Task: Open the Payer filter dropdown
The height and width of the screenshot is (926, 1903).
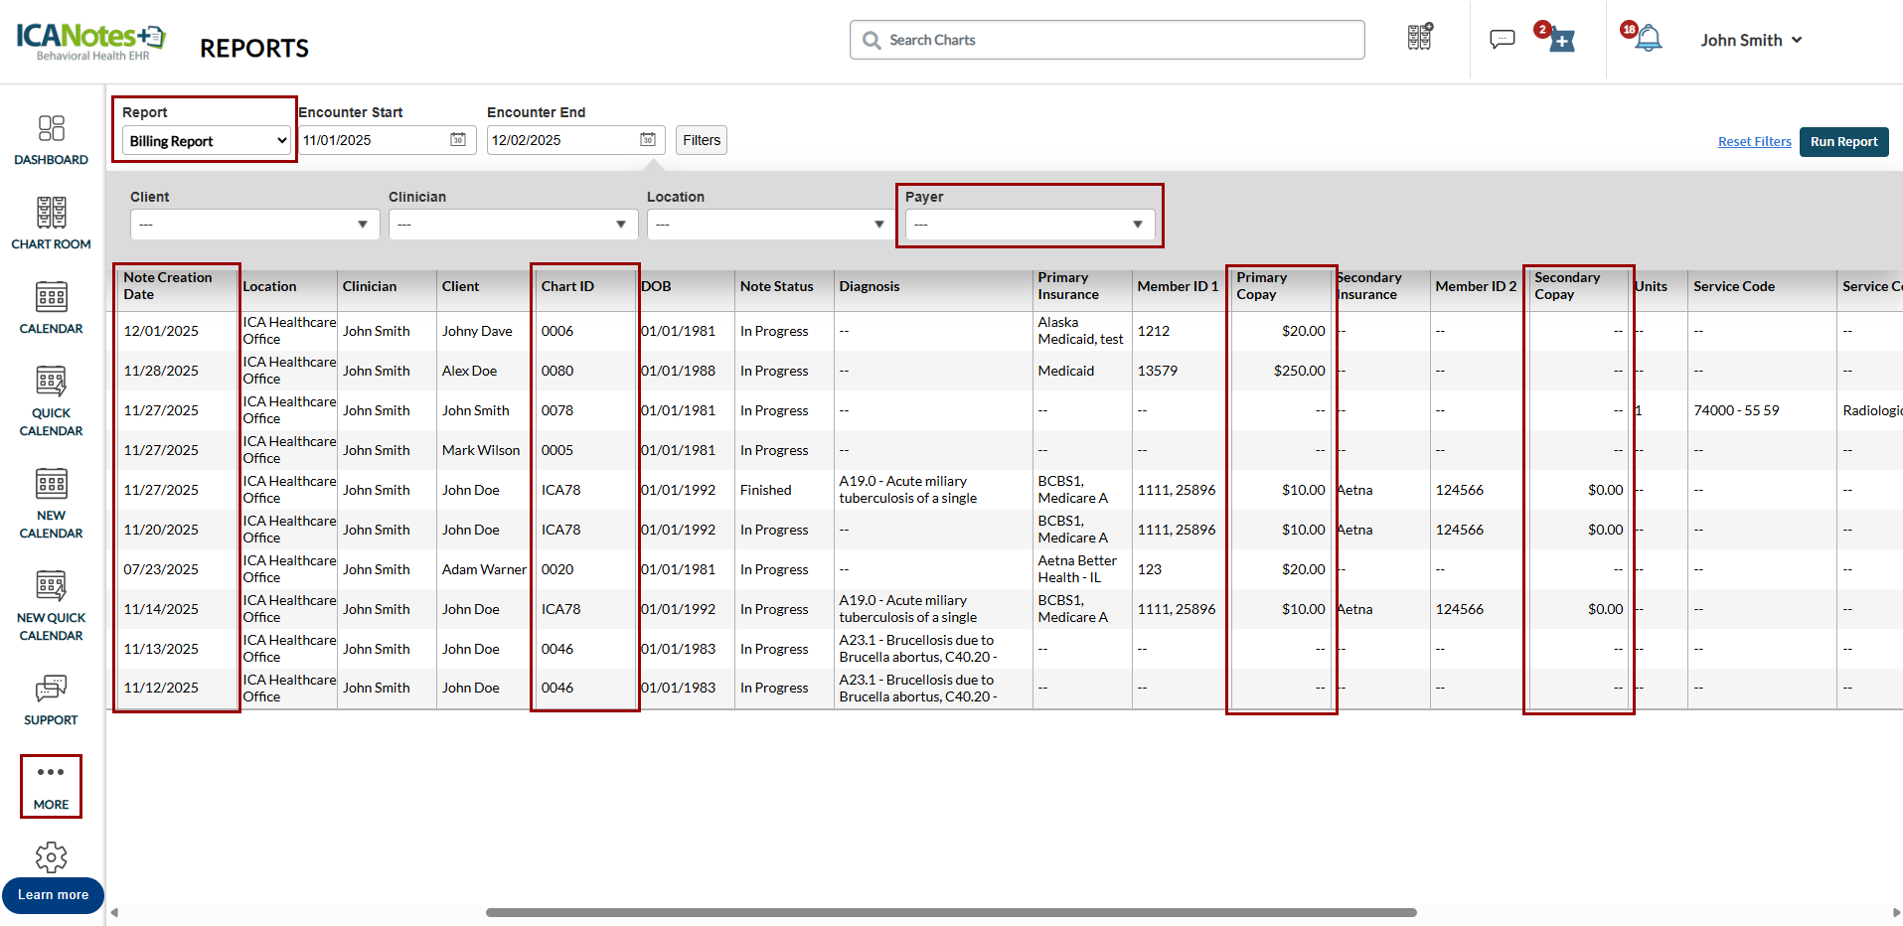Action: pyautogui.click(x=1029, y=225)
